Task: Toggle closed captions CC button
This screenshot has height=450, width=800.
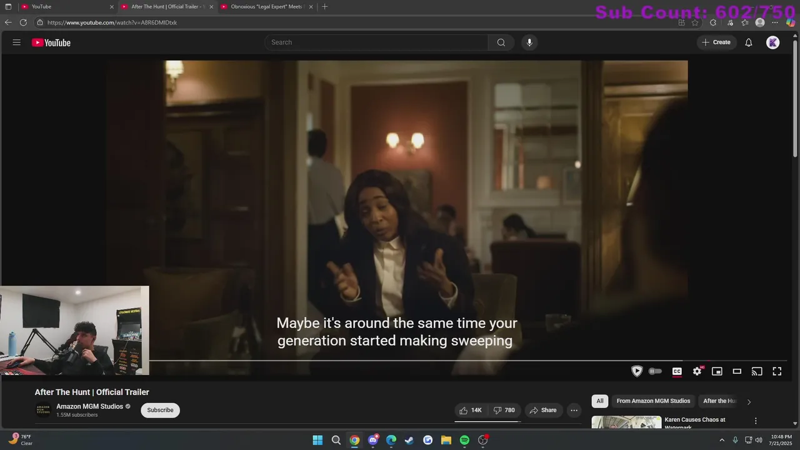Action: pyautogui.click(x=677, y=371)
